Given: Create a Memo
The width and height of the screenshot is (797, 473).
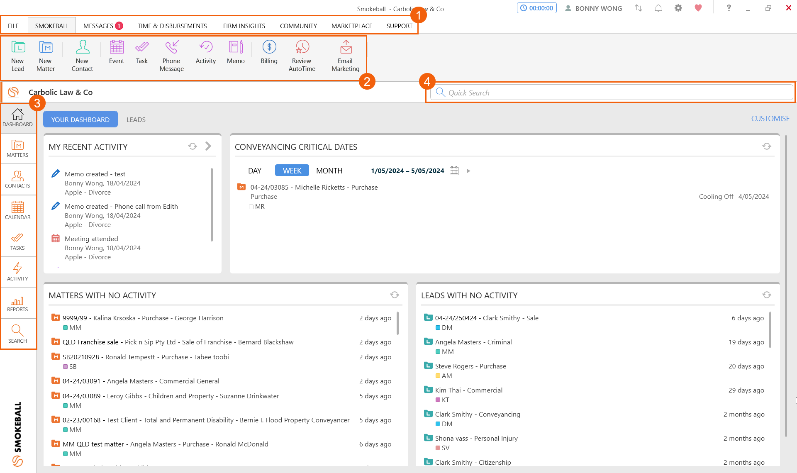Looking at the screenshot, I should [x=236, y=52].
